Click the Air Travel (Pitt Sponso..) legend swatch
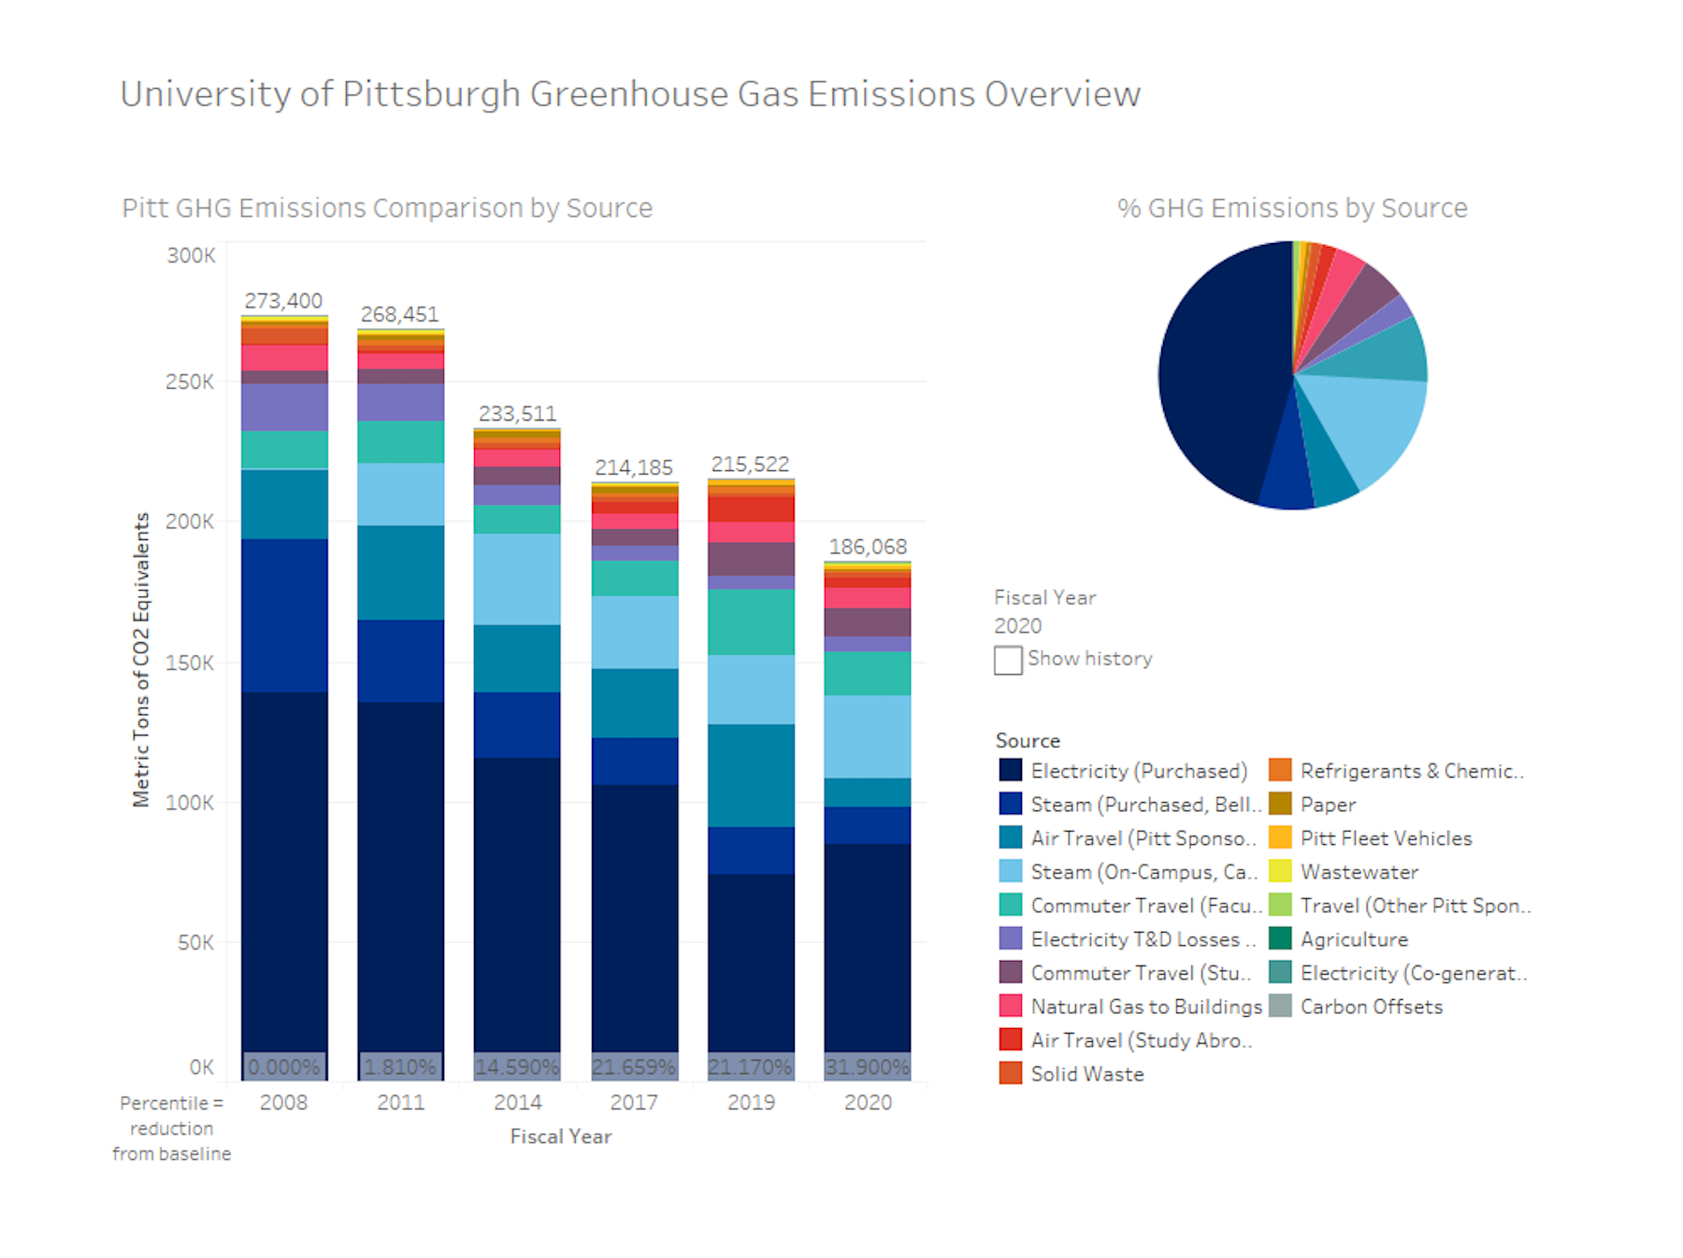The image size is (1683, 1258). click(x=1011, y=837)
